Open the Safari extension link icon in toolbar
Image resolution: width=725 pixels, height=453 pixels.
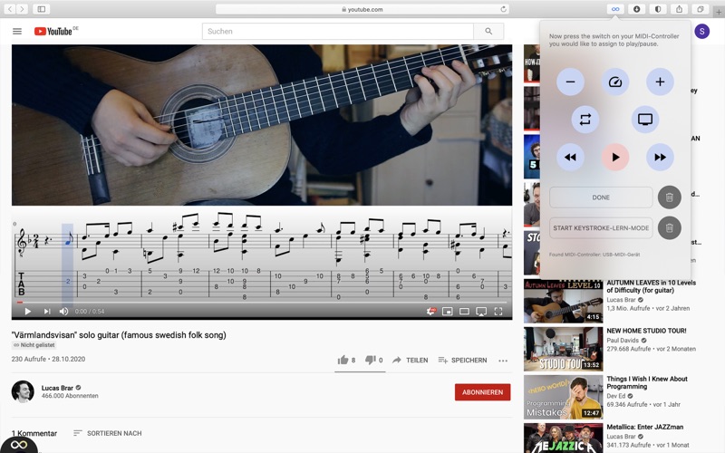tap(615, 9)
